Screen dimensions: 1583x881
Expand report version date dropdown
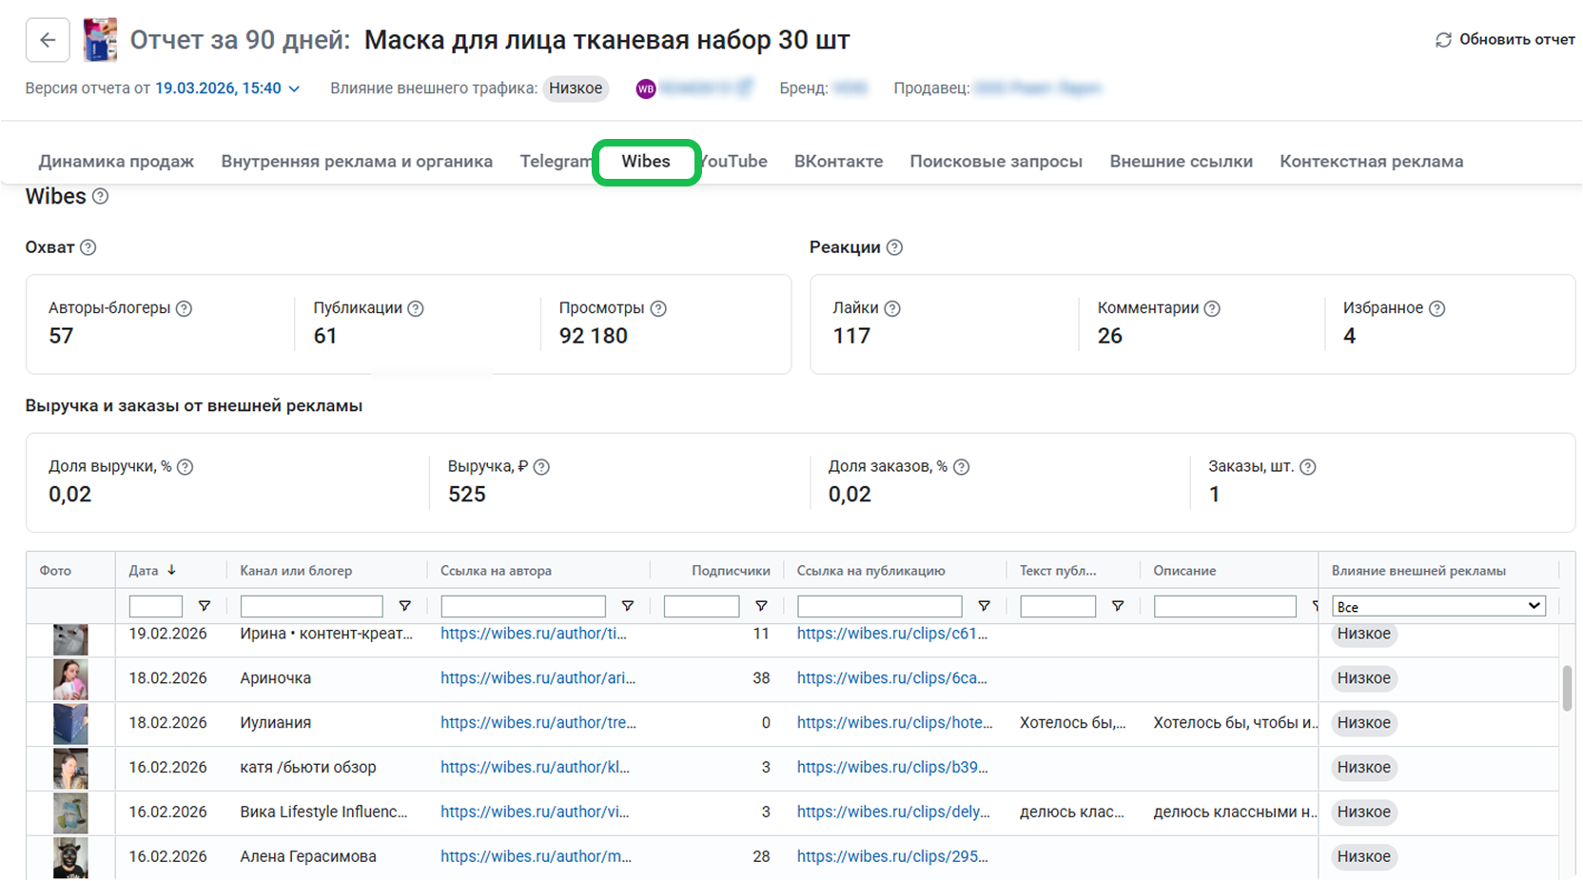(294, 88)
